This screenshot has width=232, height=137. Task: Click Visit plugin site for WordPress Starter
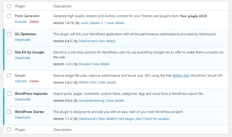pyautogui.click(x=129, y=119)
